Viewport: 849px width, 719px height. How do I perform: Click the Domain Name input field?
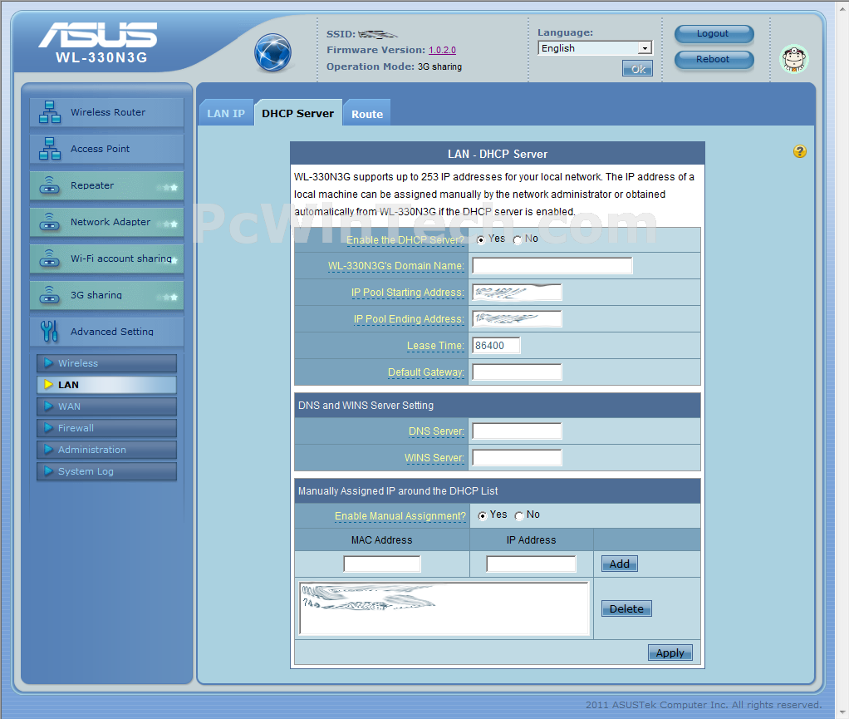click(x=552, y=265)
